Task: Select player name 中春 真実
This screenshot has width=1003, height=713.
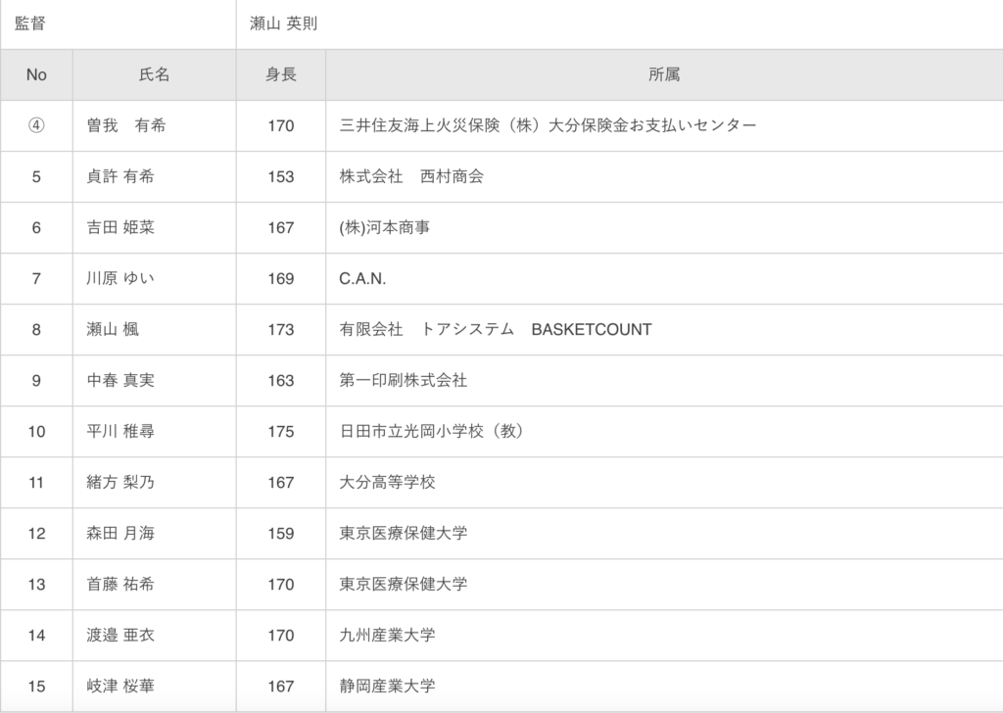Action: tap(120, 380)
